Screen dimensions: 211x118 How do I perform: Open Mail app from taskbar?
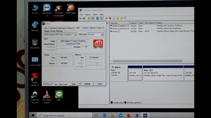click(121, 115)
